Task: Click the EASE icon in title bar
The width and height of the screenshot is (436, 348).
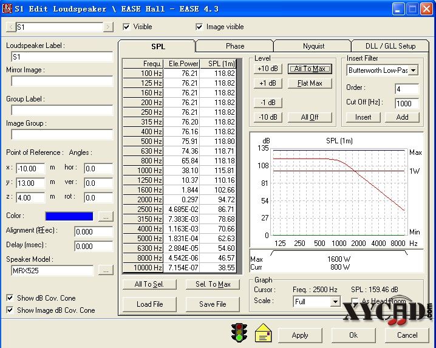Action: [7, 9]
